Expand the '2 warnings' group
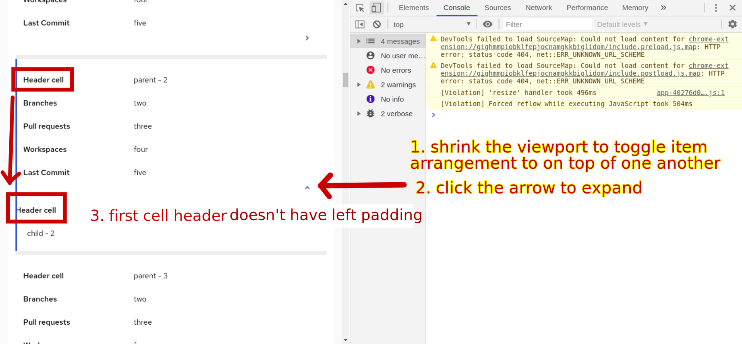Viewport: 742px width, 344px height. pos(359,85)
